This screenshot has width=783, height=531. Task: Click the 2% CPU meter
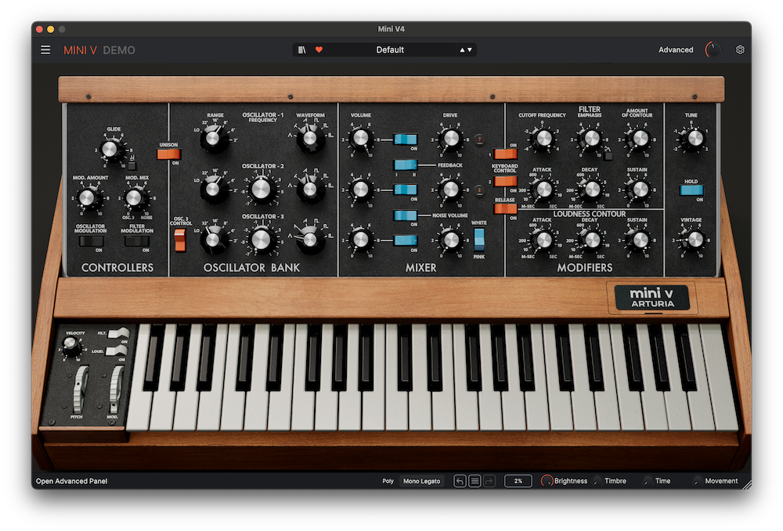pyautogui.click(x=518, y=481)
